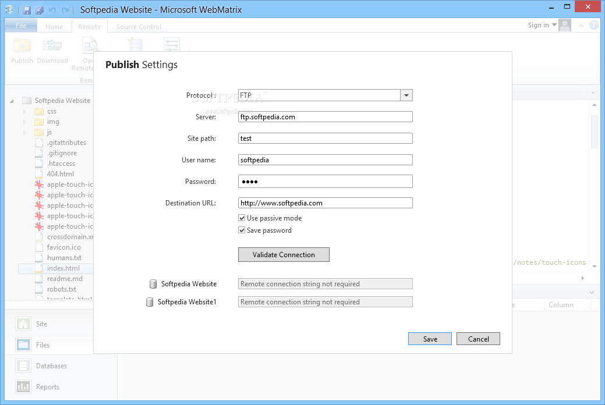The width and height of the screenshot is (605, 405).
Task: Select .gitignore in the file tree
Action: pyautogui.click(x=62, y=153)
